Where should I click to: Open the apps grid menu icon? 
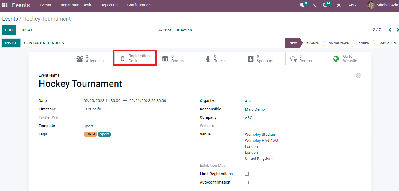[5, 5]
